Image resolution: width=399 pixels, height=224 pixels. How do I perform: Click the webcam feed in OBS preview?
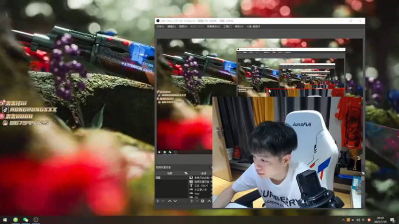coord(287,152)
